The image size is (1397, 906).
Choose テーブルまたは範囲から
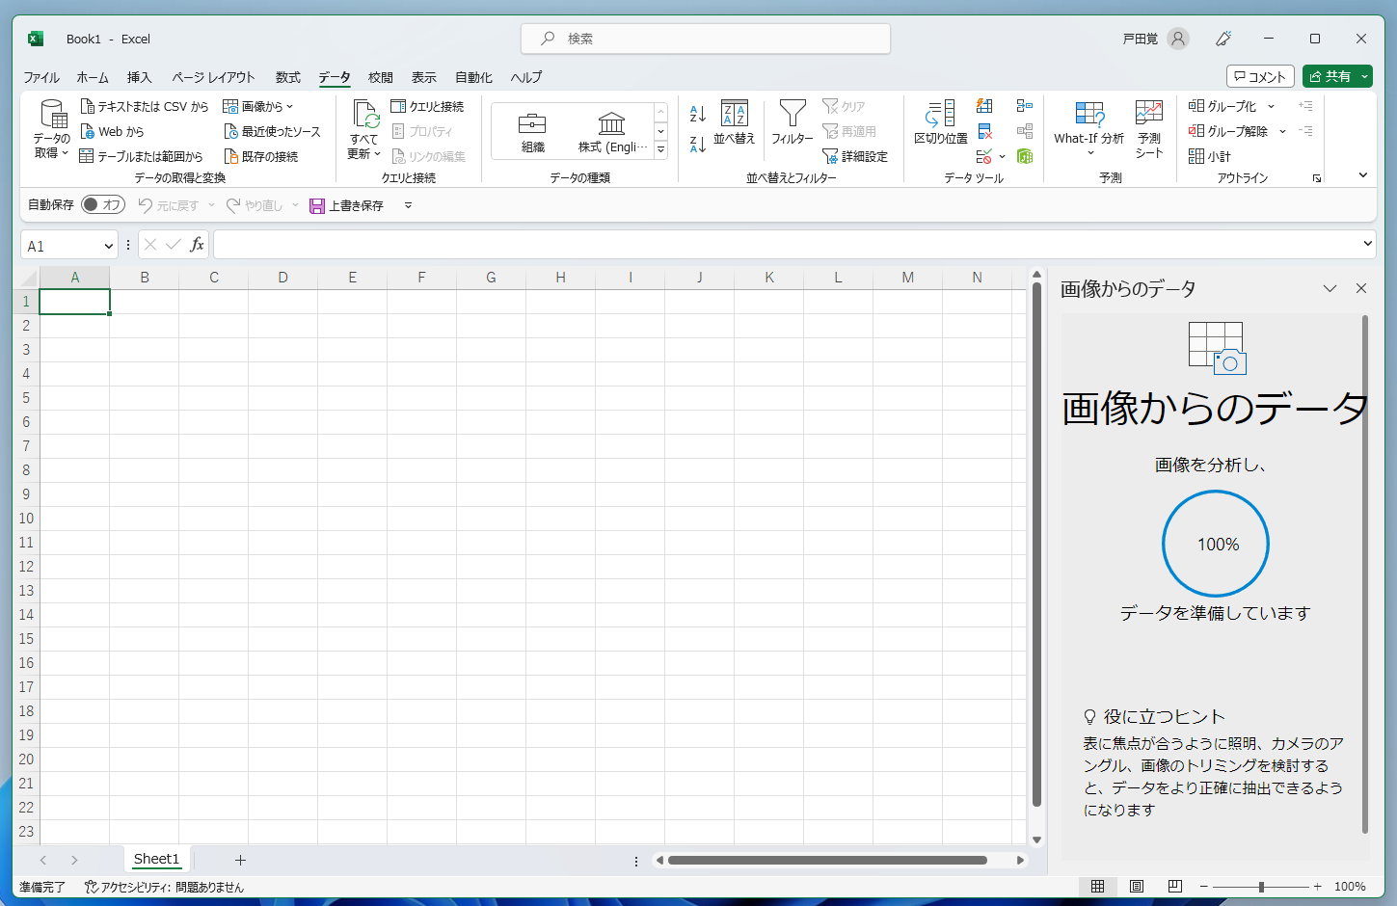click(142, 156)
